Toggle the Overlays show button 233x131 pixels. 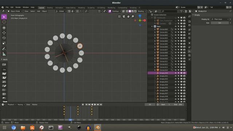point(110,11)
